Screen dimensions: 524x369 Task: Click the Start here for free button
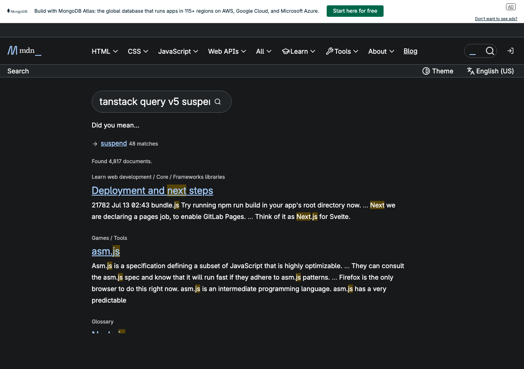coord(355,11)
